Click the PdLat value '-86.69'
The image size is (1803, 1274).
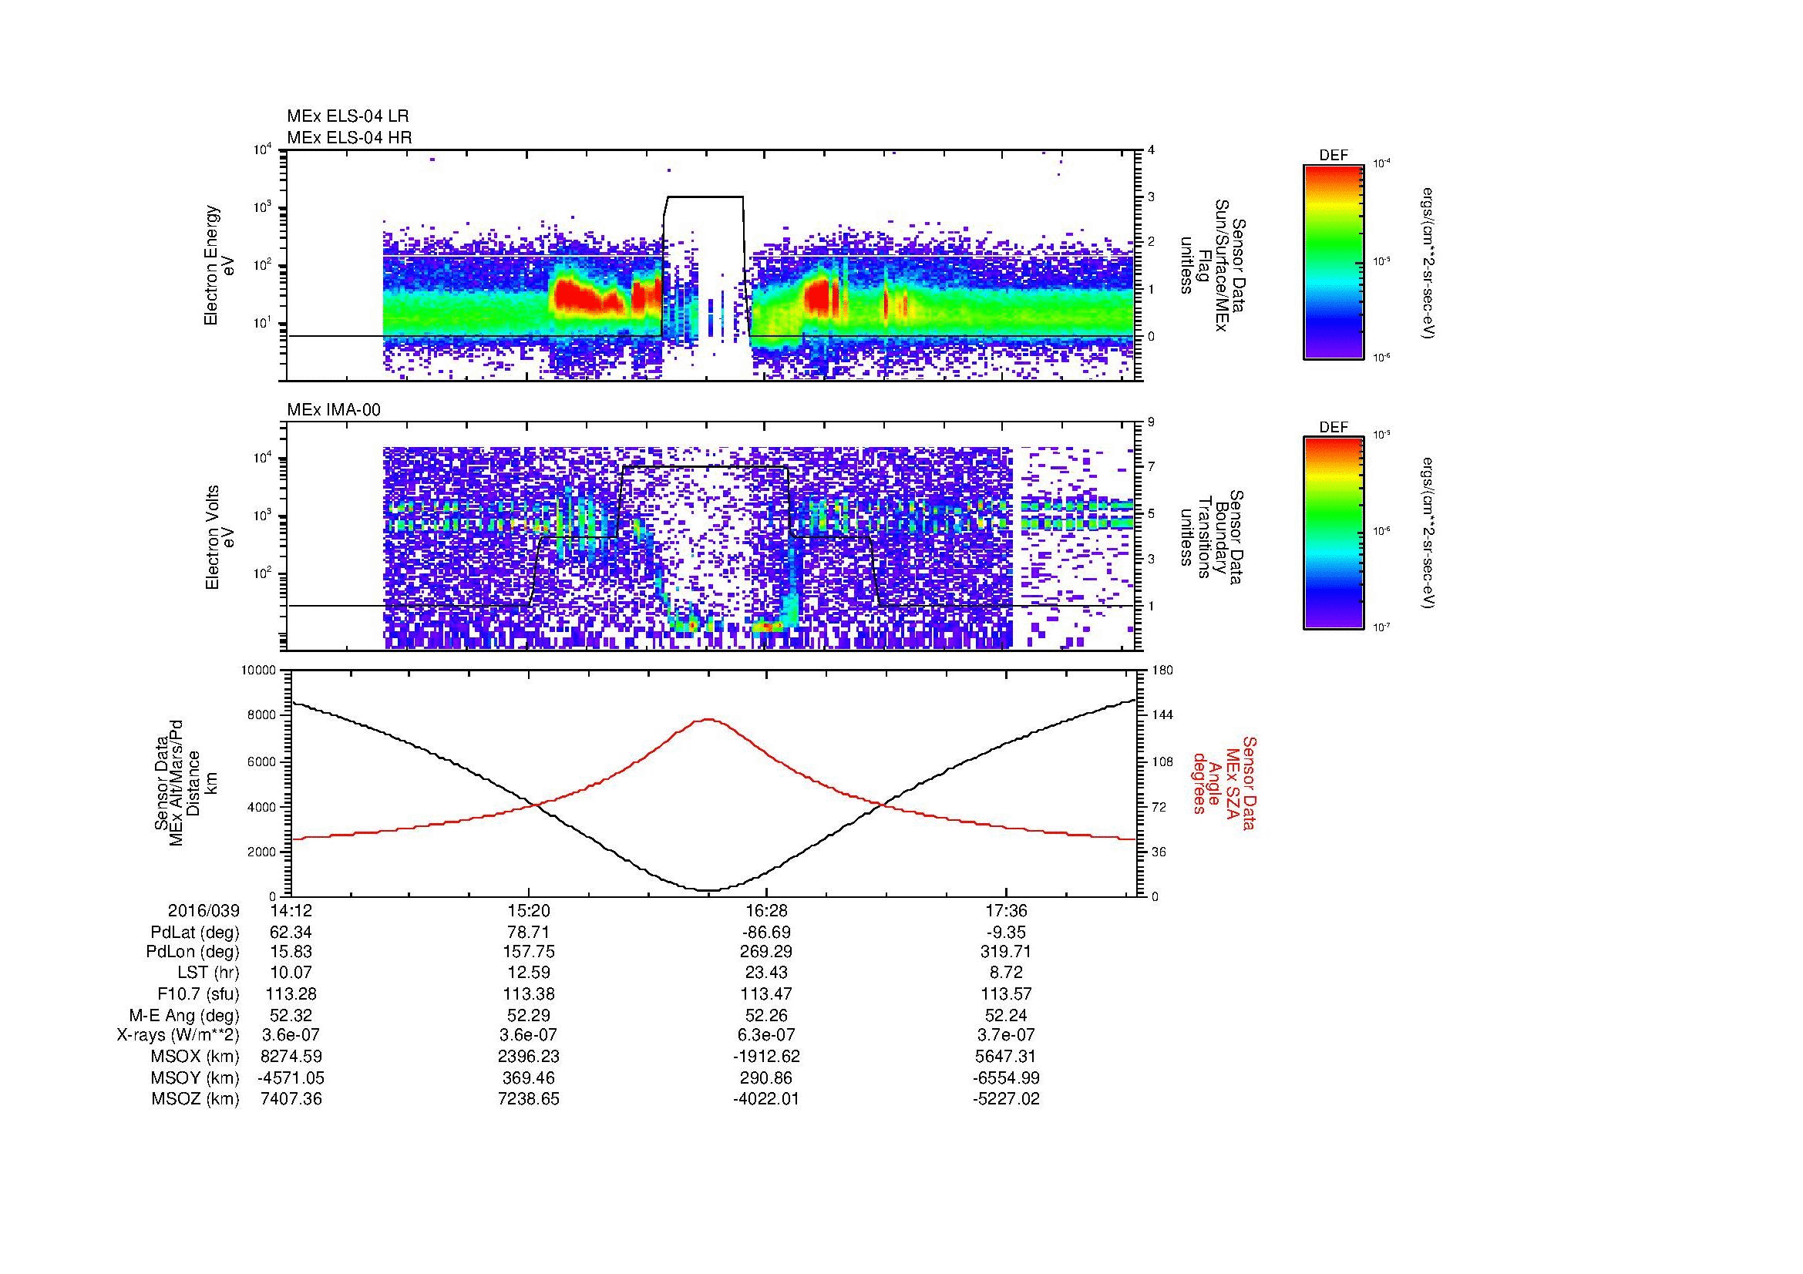(x=766, y=933)
